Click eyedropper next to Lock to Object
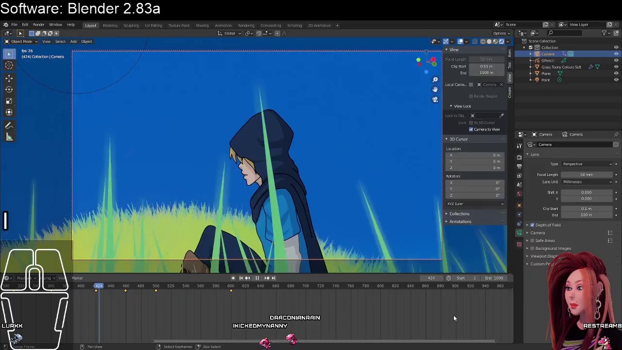 click(x=501, y=116)
